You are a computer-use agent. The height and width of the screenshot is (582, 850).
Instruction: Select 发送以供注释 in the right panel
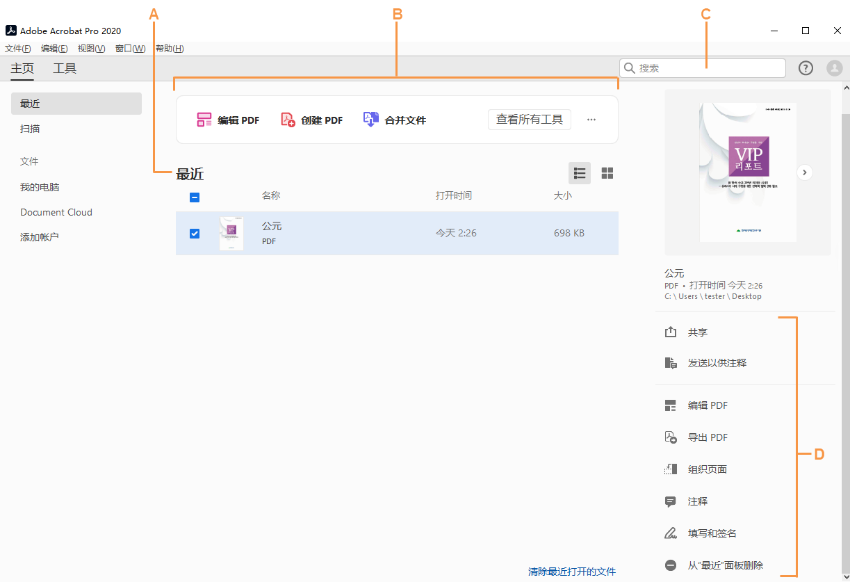pyautogui.click(x=717, y=362)
